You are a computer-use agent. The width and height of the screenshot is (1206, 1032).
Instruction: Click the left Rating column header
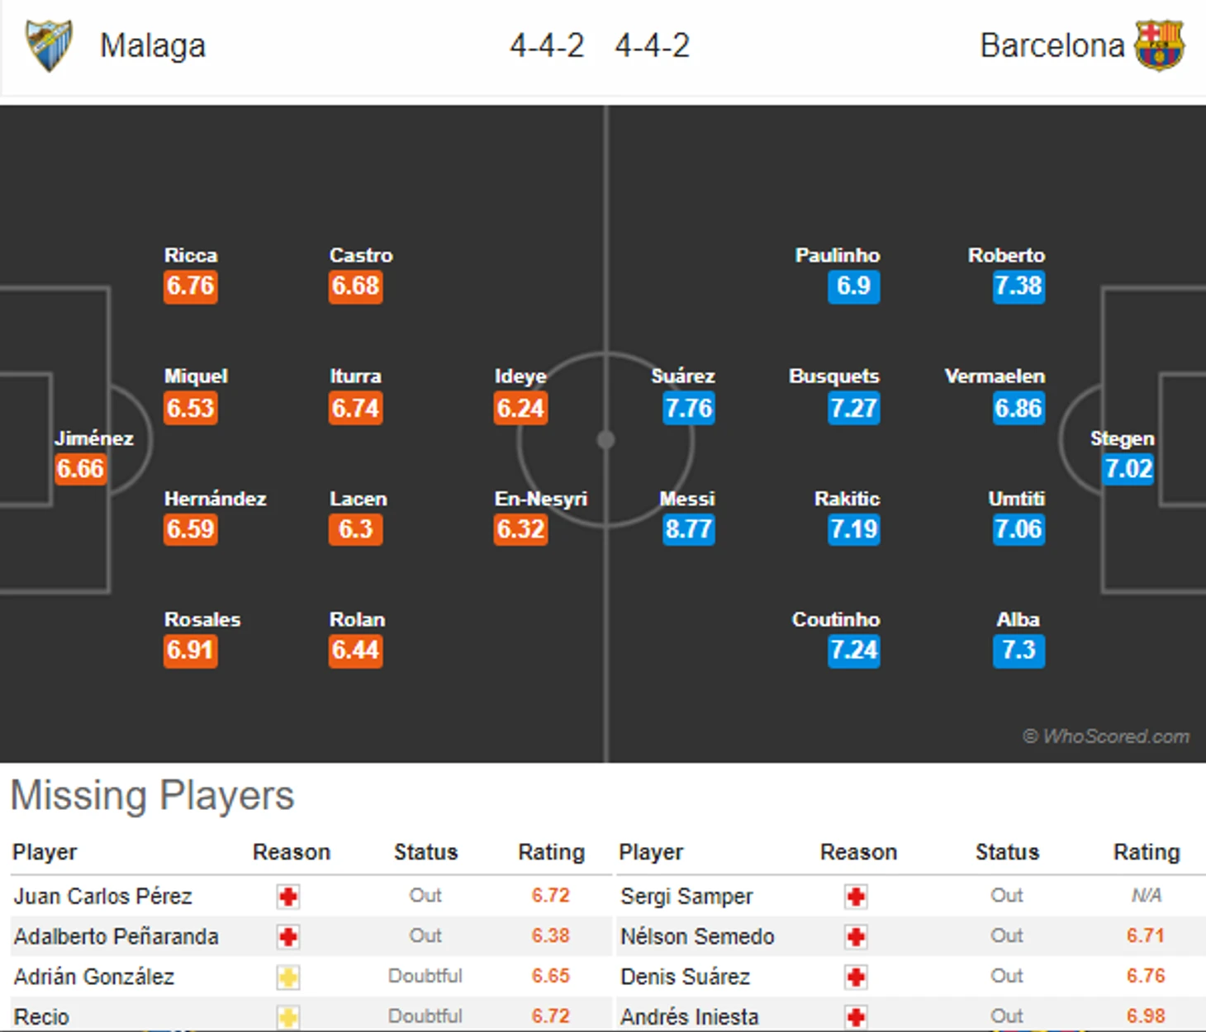[551, 852]
